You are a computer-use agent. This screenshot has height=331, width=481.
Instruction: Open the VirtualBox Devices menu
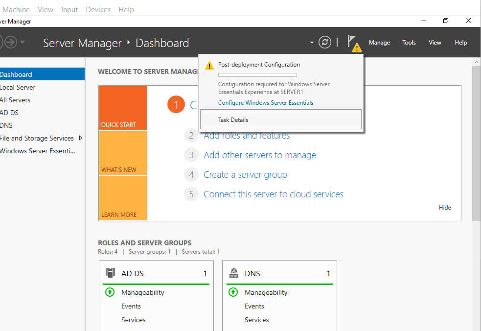98,9
